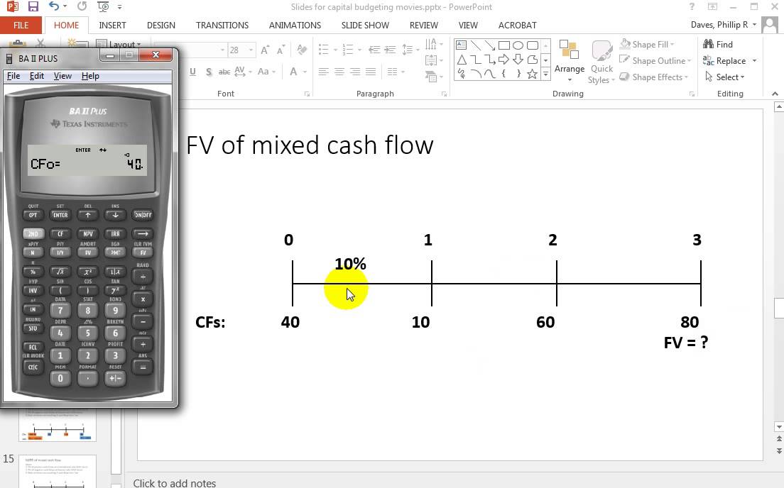Toggle underline formatting
Viewport: 784px width, 488px height.
click(x=192, y=72)
